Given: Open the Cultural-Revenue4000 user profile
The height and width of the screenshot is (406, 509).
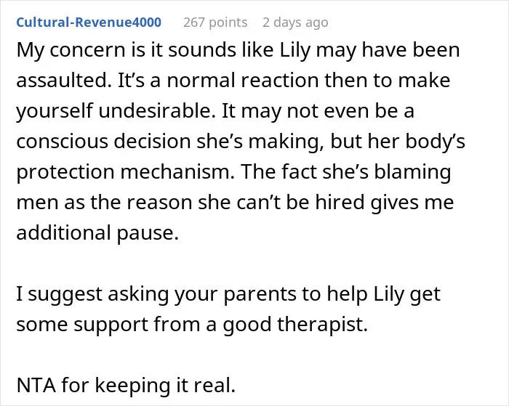Looking at the screenshot, I should (89, 23).
